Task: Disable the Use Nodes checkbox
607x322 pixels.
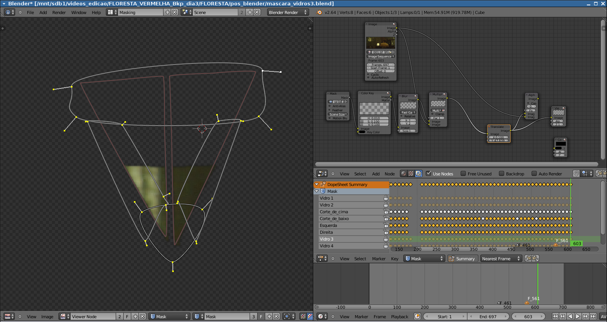Action: coord(429,174)
